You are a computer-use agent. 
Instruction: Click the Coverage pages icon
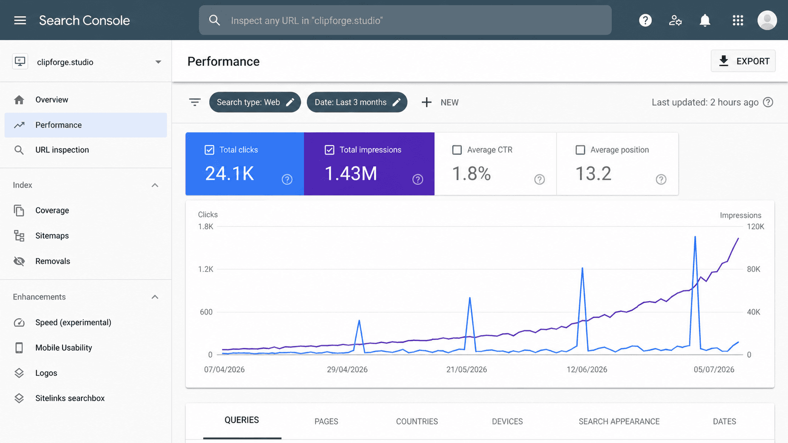[19, 210]
